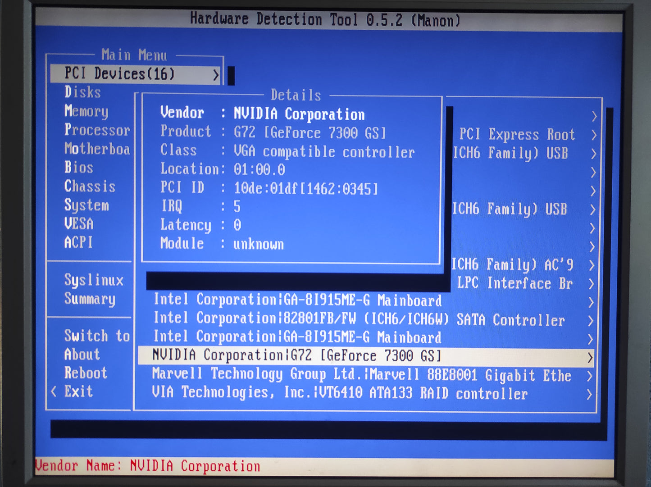Expand arrow on PCI Express Root row

[x=593, y=135]
